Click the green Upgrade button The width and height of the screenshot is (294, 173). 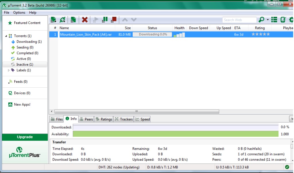click(x=25, y=137)
